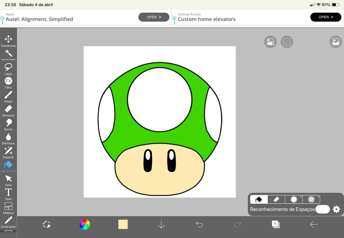Tap the 23:26 clock in status bar
This screenshot has height=238, width=344.
coord(10,5)
